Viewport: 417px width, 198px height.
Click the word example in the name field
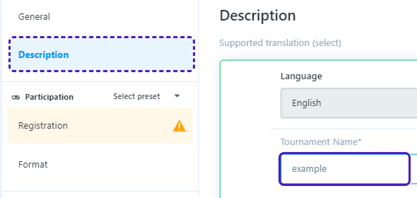[309, 169]
